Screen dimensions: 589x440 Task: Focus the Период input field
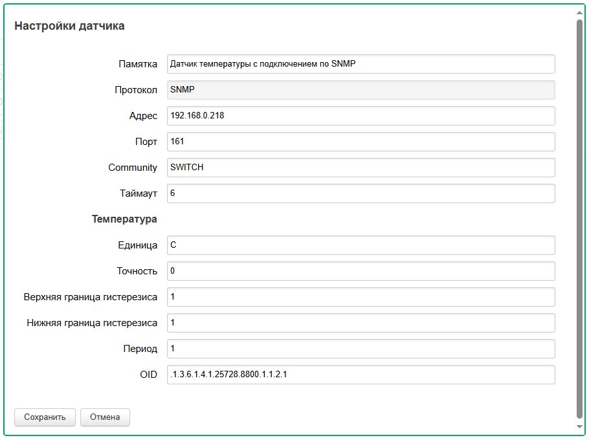361,349
